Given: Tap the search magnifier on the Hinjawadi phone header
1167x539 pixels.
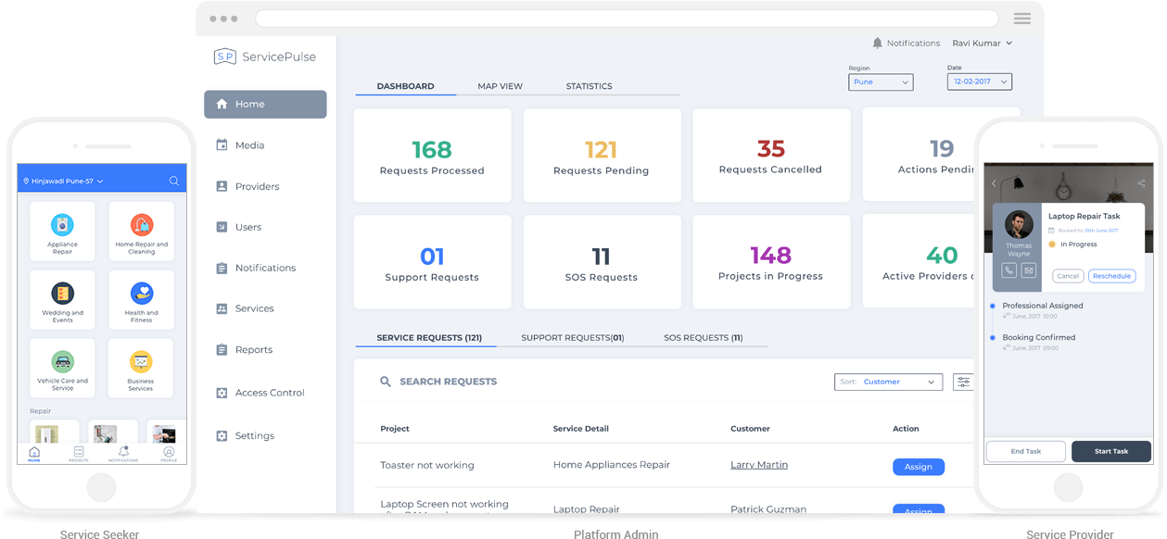Looking at the screenshot, I should click(x=173, y=182).
